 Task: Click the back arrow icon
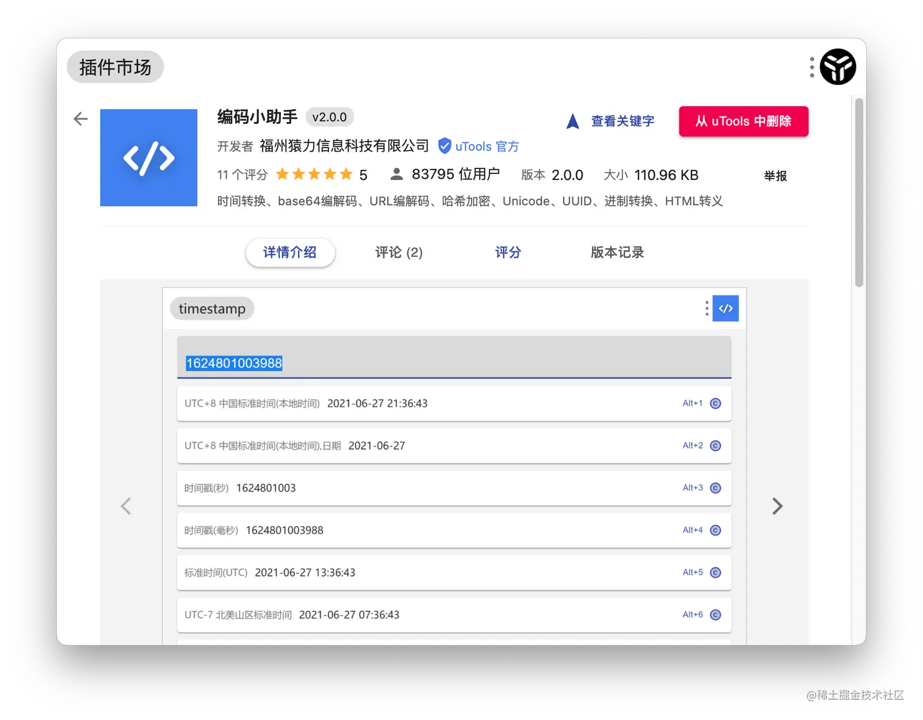(81, 118)
